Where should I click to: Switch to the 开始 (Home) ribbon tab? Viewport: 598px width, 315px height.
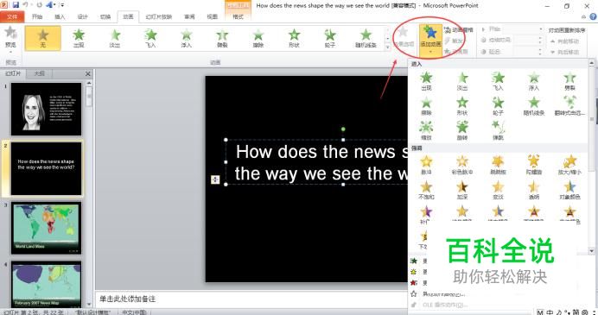click(x=37, y=16)
